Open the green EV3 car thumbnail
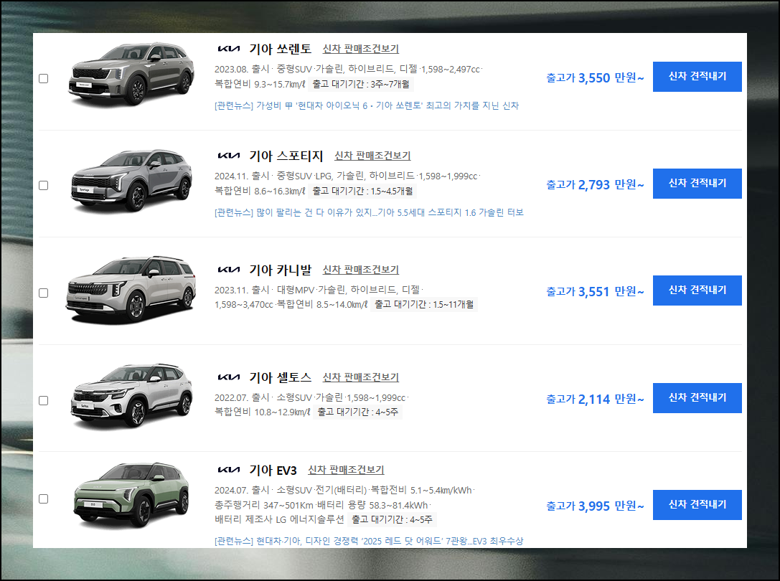 pyautogui.click(x=131, y=495)
